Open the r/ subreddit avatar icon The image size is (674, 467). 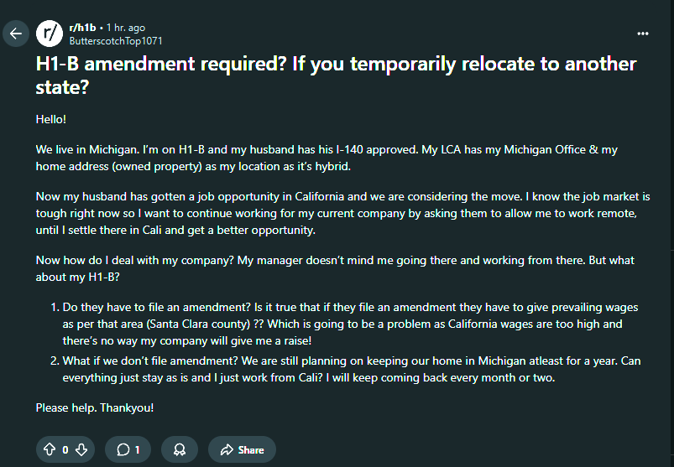pos(50,34)
